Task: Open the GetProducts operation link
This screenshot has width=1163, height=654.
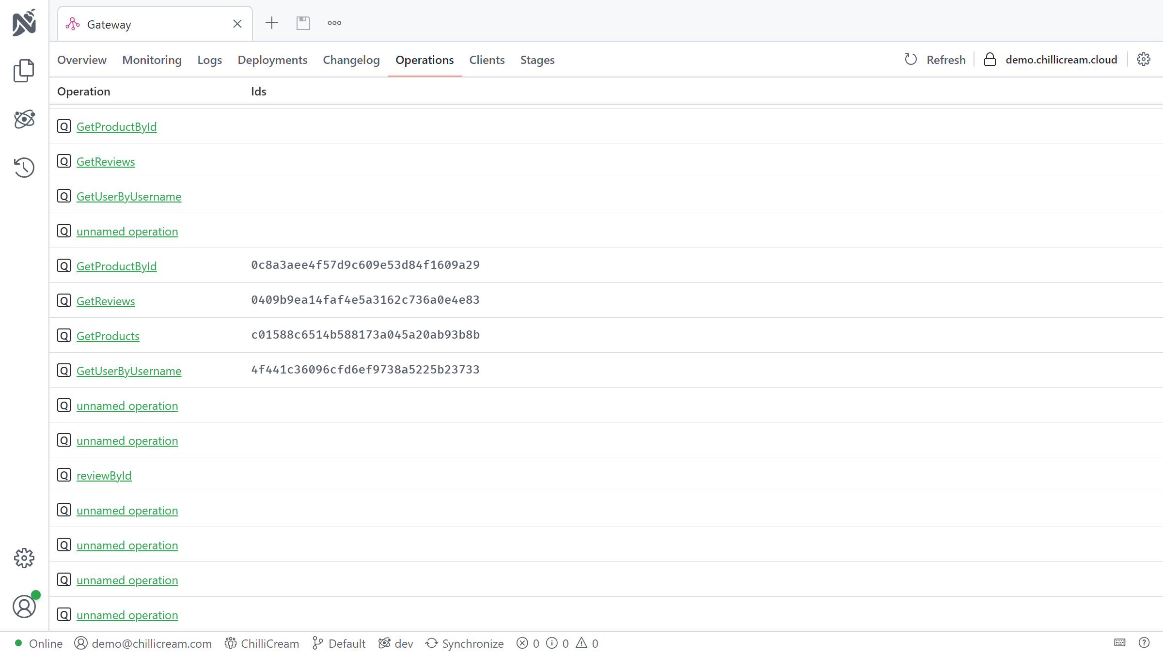Action: pyautogui.click(x=108, y=336)
